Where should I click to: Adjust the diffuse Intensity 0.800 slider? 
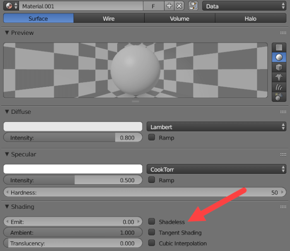[73, 138]
